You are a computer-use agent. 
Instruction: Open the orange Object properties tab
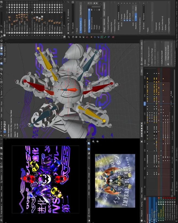[91, 37]
